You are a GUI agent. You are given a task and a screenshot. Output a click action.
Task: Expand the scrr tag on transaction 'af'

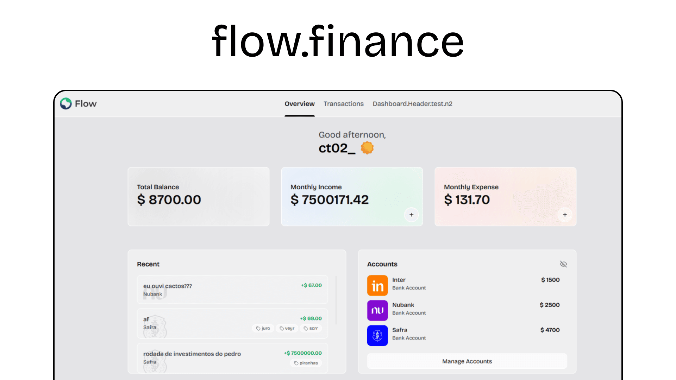(x=311, y=328)
